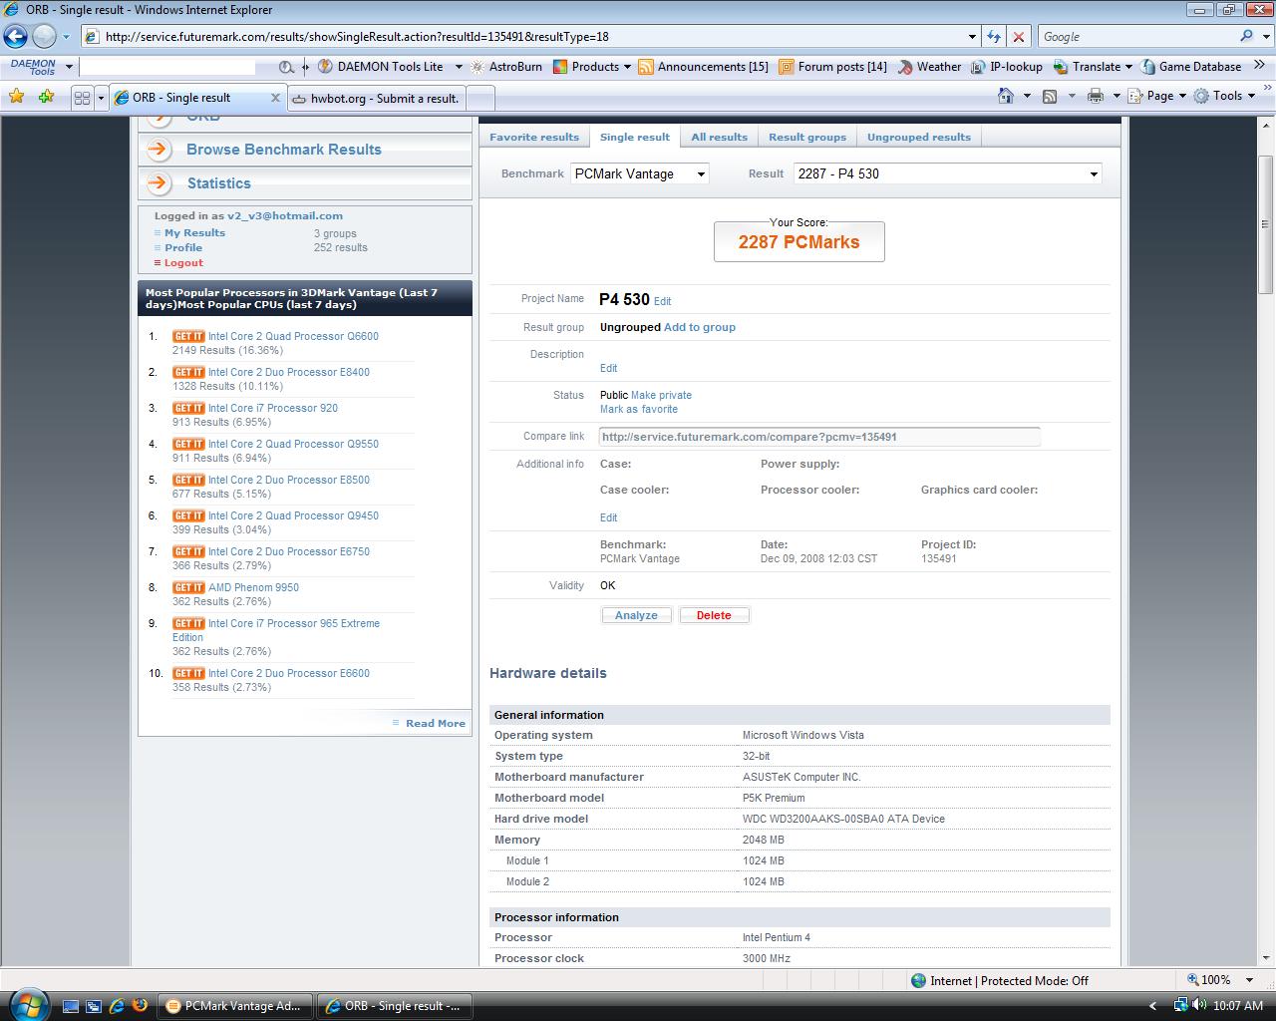Click Browse Benchmark Results menu item
Screen dimensions: 1276x1021
tap(283, 150)
